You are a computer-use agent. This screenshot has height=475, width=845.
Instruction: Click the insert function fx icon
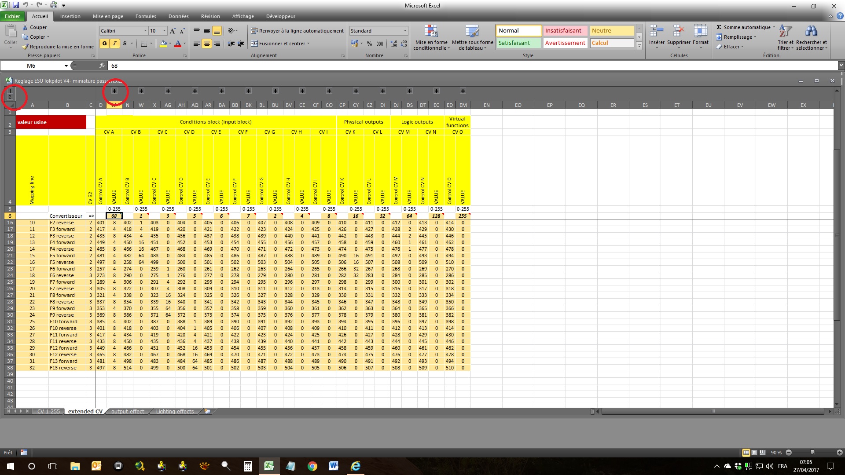[102, 66]
